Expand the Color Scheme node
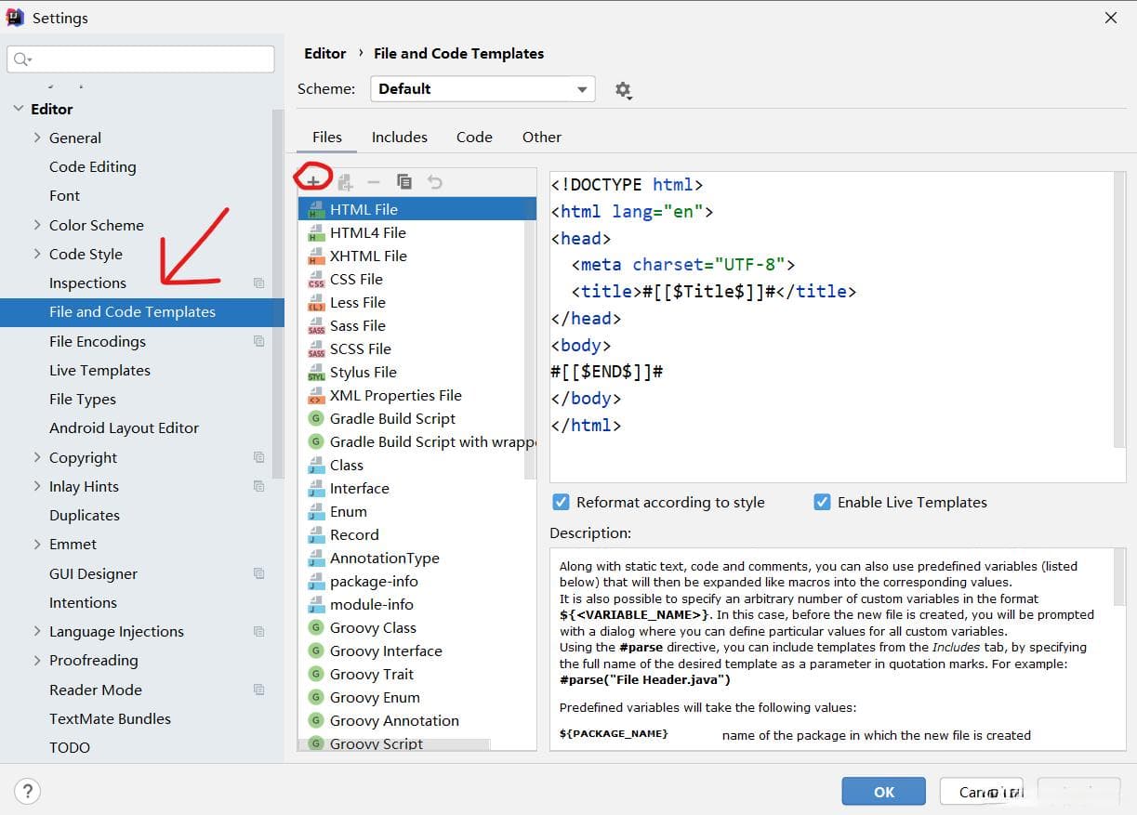1137x815 pixels. click(x=37, y=225)
